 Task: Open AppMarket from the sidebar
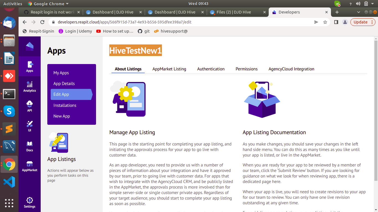29,165
